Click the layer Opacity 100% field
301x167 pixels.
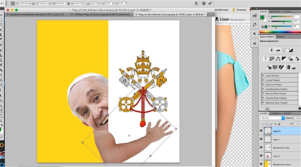[297, 118]
